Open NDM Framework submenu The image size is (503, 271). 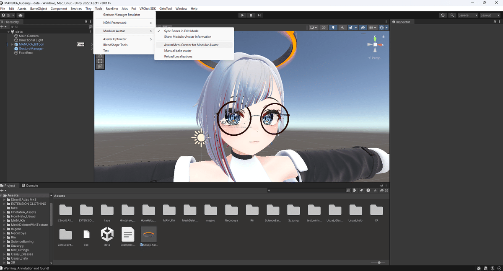click(124, 23)
